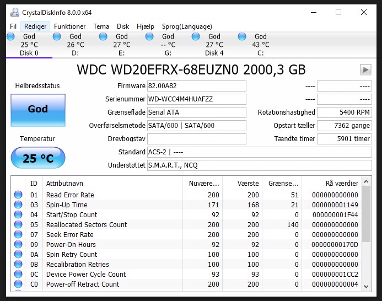
Task: Click the Overførselsmetode SATA/600 field
Action: click(197, 126)
